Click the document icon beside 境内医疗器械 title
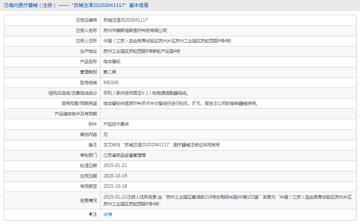The height and width of the screenshot is (224, 360). coord(6,5)
